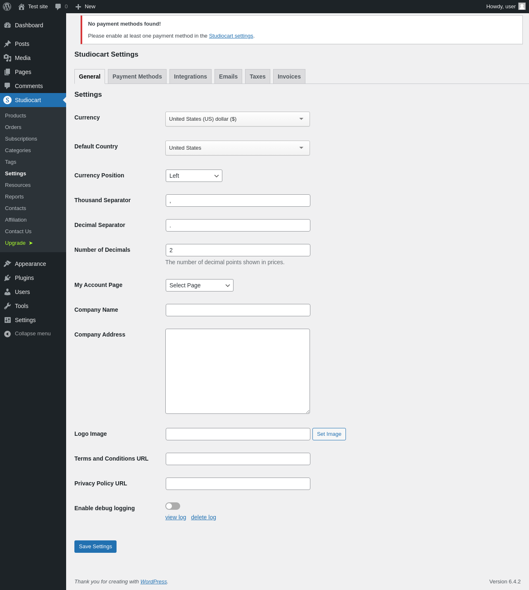Open the Default Country dropdown
The image size is (529, 590).
[x=238, y=148]
